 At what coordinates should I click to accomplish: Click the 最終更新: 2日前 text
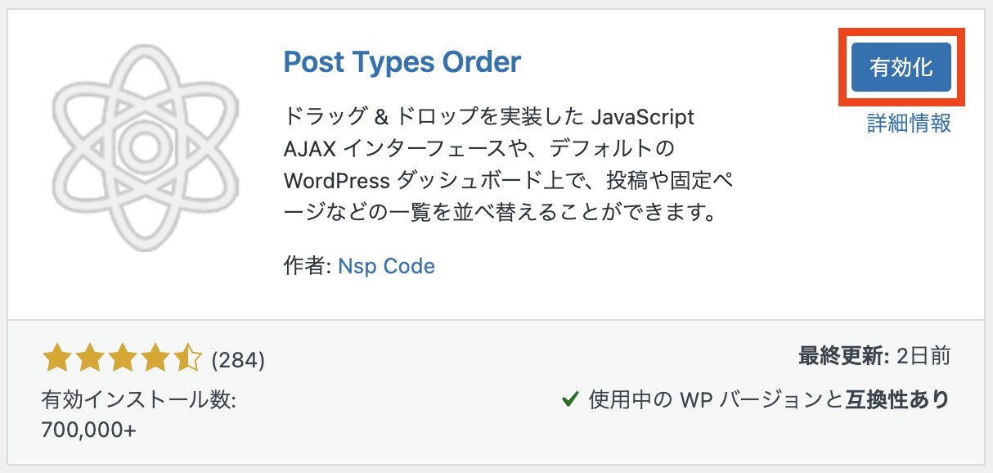874,356
